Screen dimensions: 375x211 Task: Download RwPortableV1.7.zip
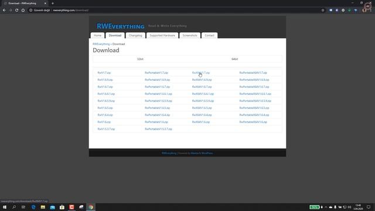(156, 73)
